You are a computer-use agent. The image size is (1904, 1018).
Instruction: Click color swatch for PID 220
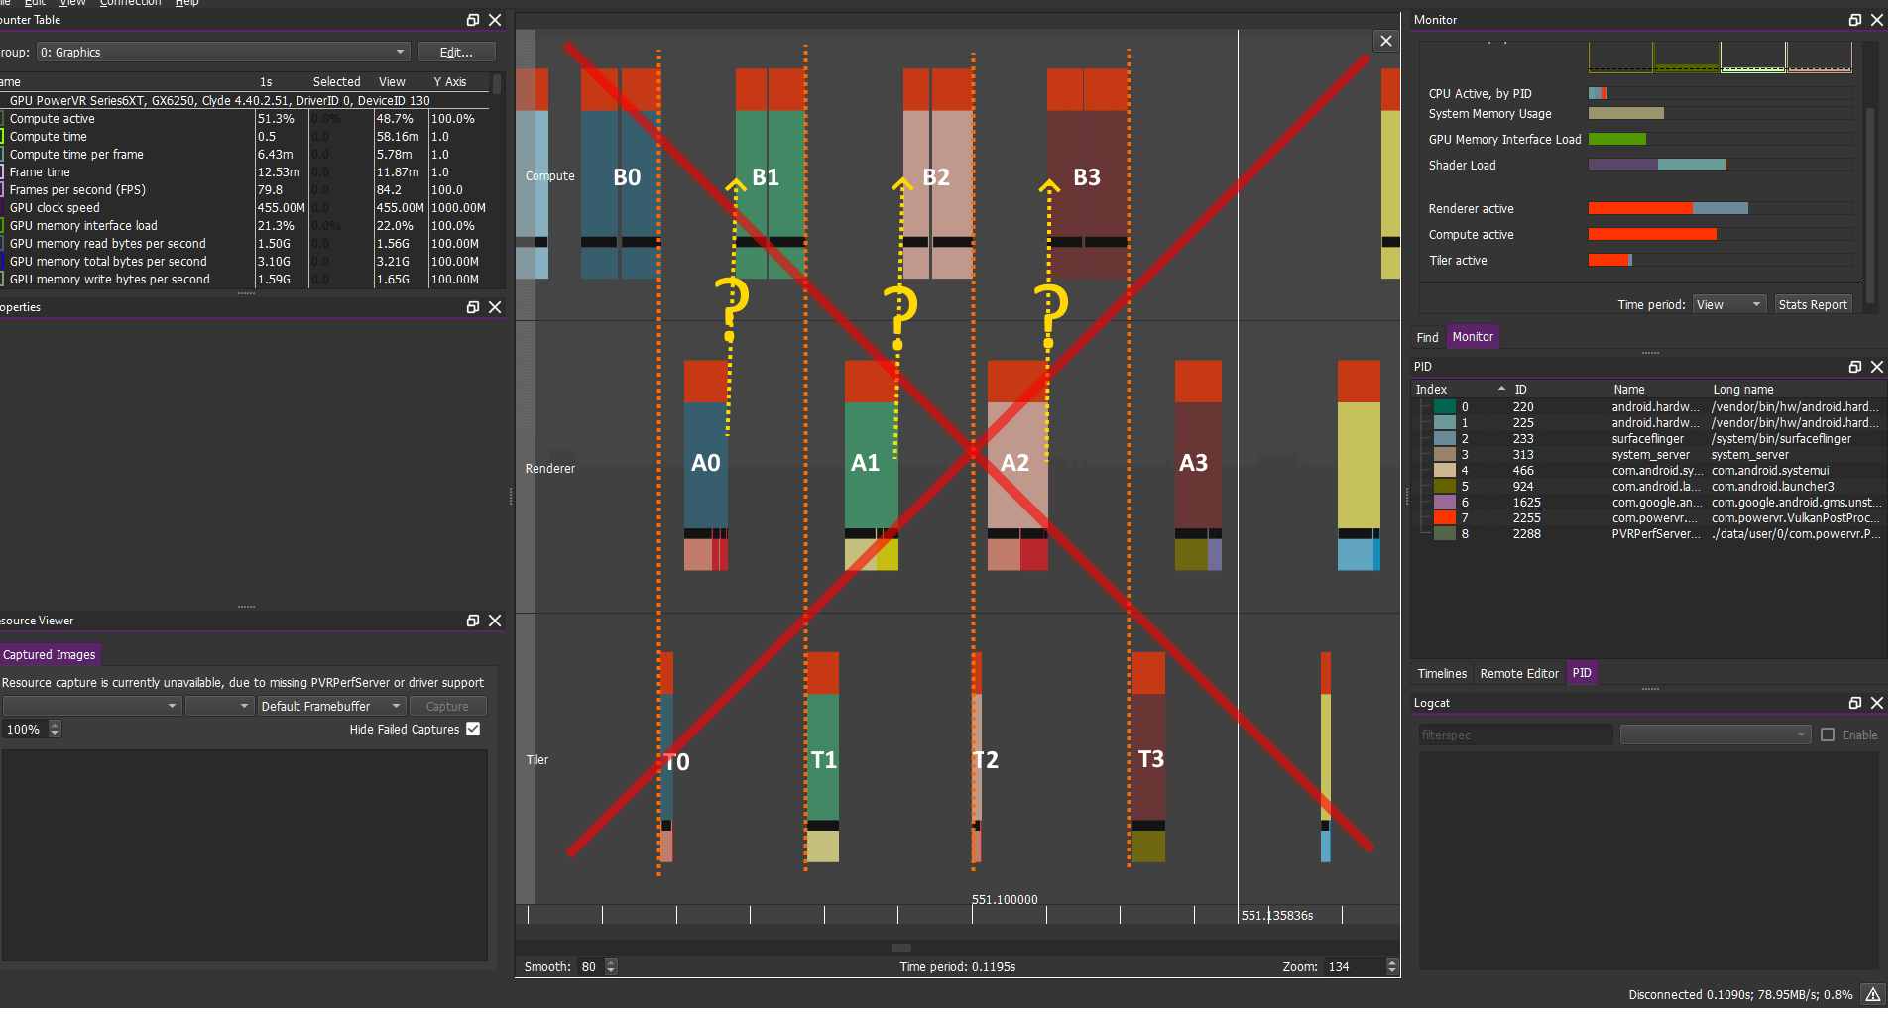1445,407
